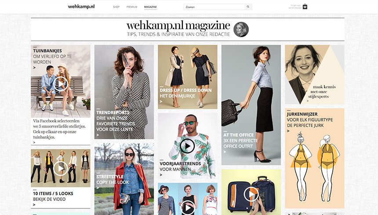Play the suitcase packing video

[251, 194]
